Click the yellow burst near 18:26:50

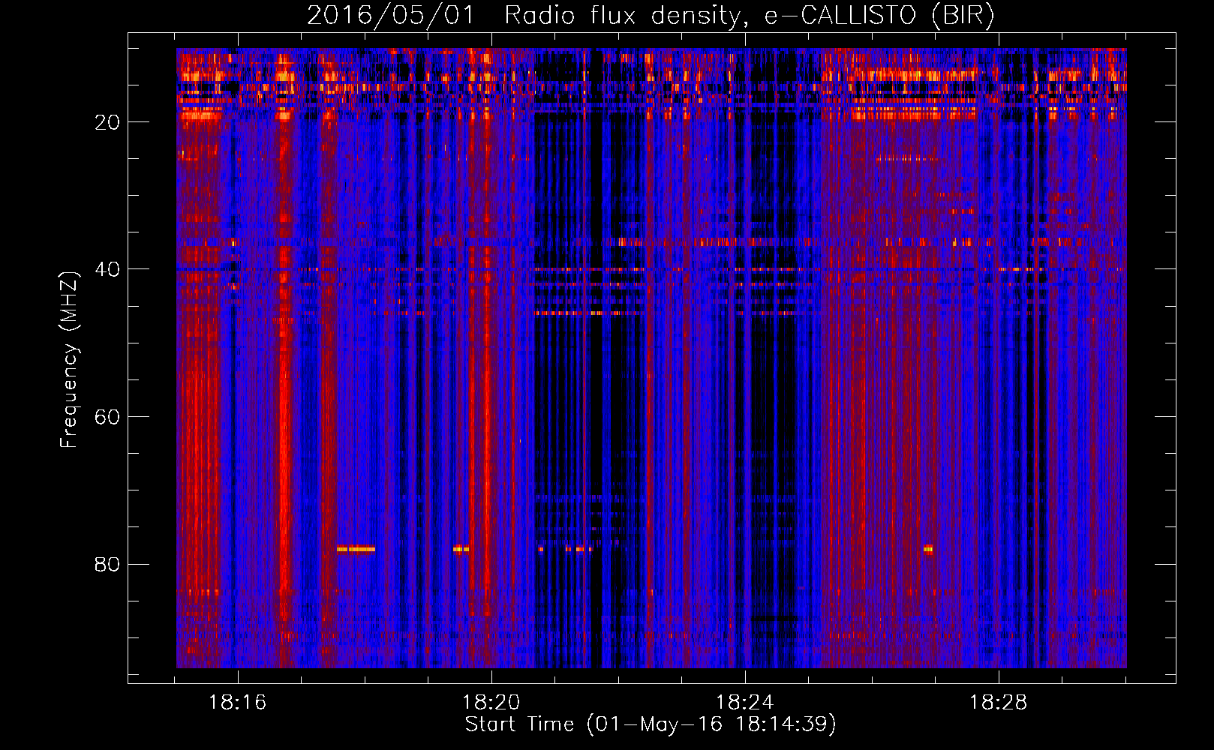click(929, 549)
